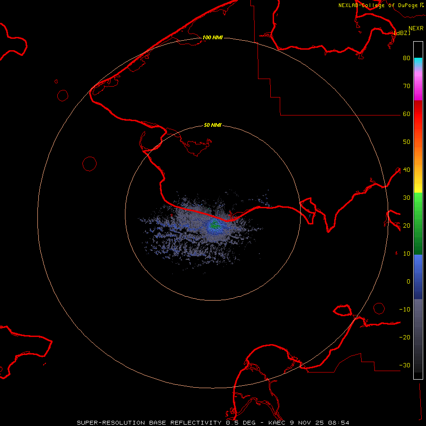Click the 50 NMI range ring label
This screenshot has height=426, width=426.
[x=213, y=125]
